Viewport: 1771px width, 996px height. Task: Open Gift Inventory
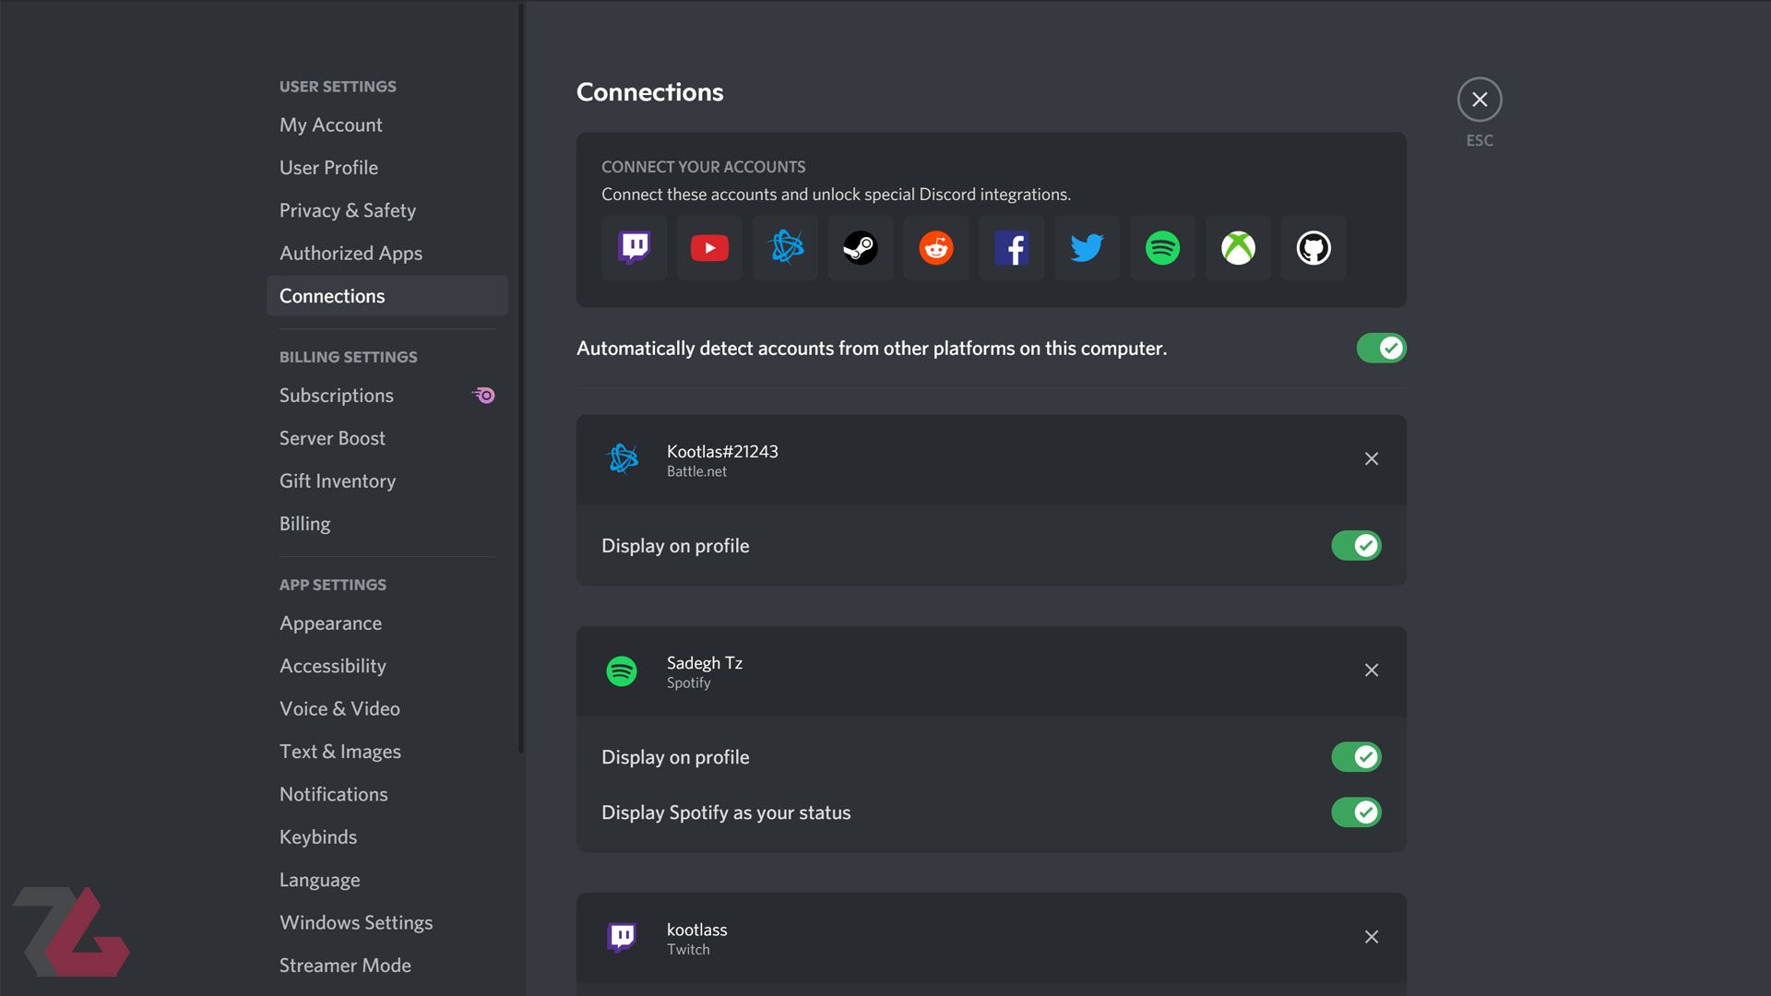tap(387, 481)
